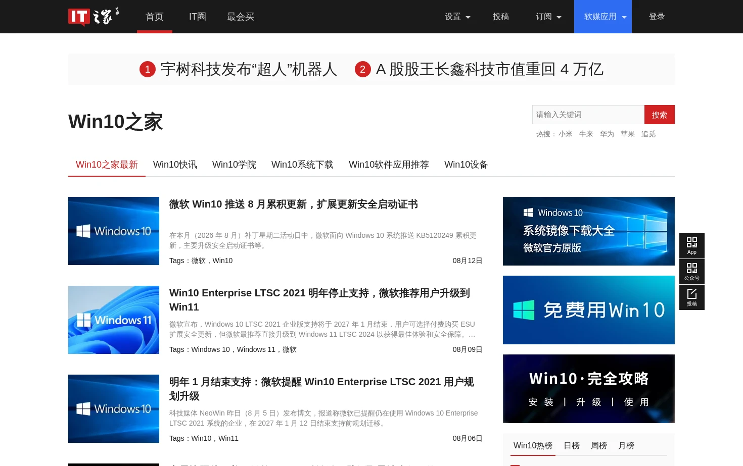743x466 pixels.
Task: Open the App QR code icon
Action: click(x=692, y=246)
